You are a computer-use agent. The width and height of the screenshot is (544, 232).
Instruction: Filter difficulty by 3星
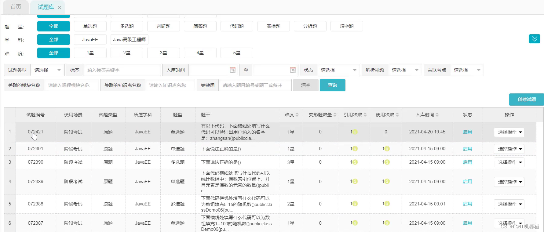163,53
